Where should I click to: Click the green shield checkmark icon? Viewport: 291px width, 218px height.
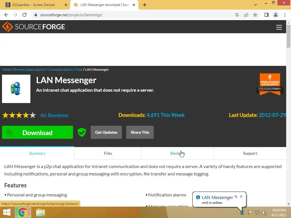[x=82, y=132]
